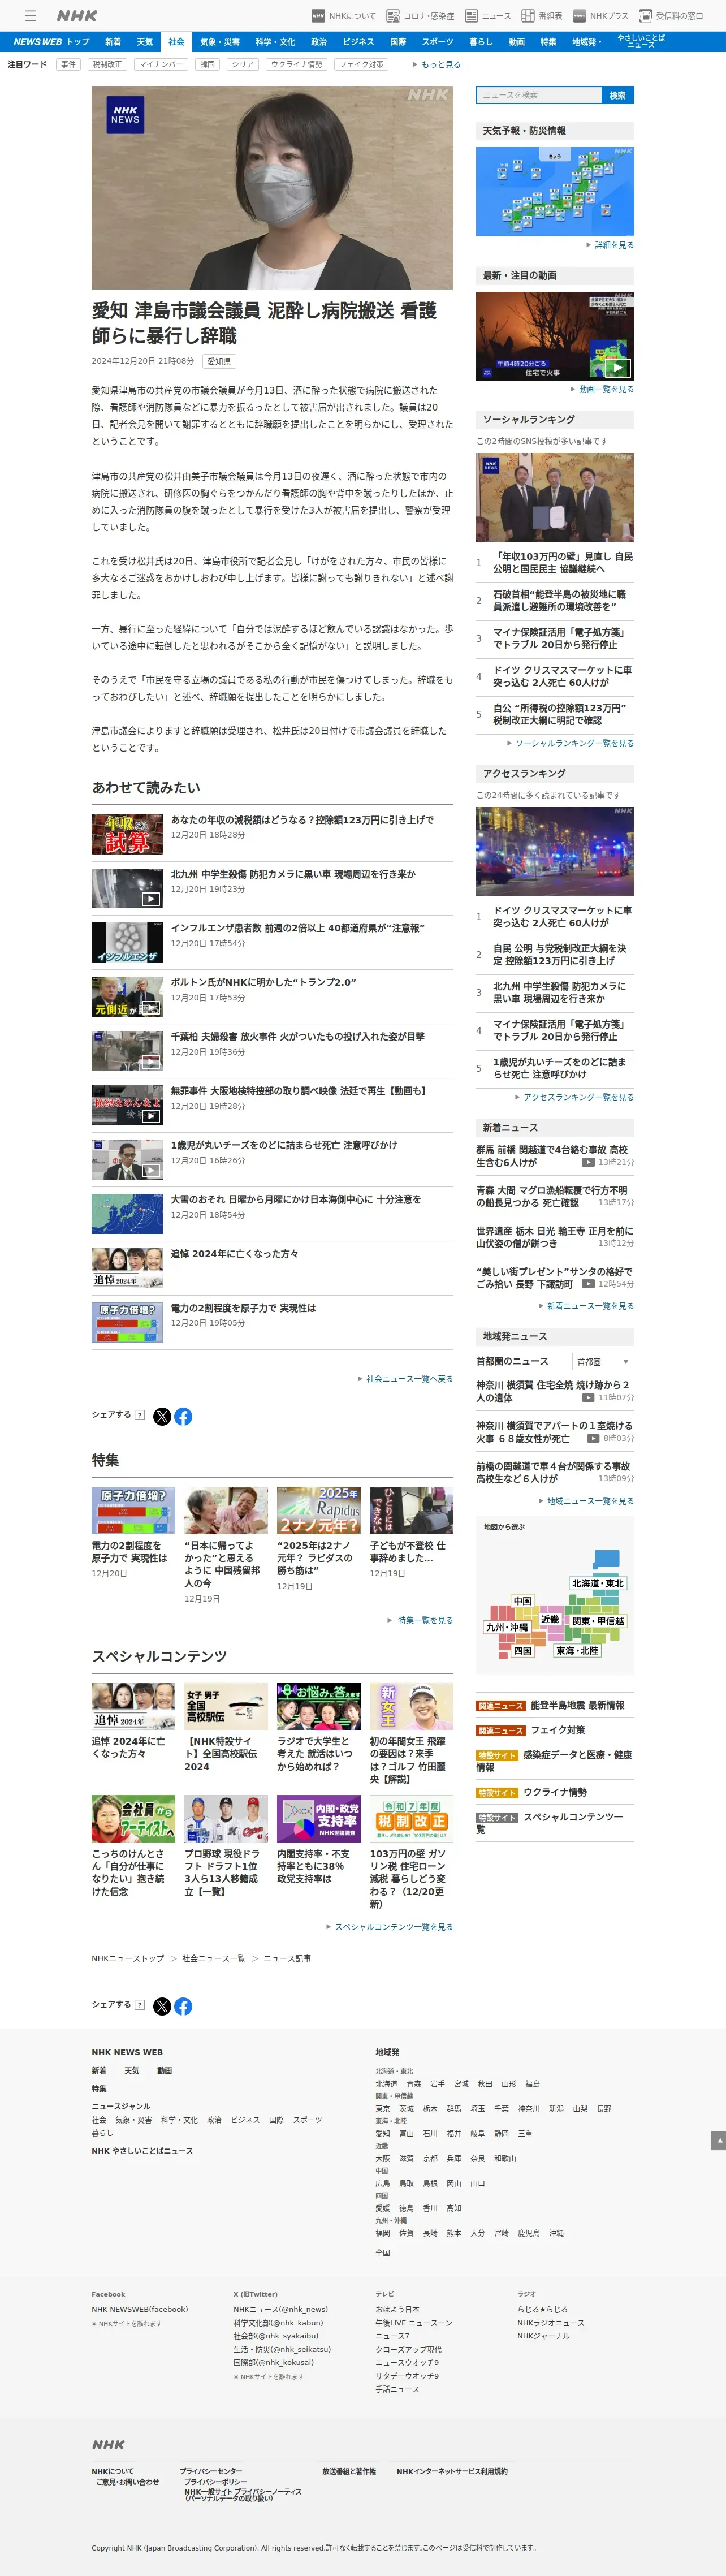Play the 住宅で火事 featured video
Viewport: 726px width, 2576px height.
click(x=555, y=336)
